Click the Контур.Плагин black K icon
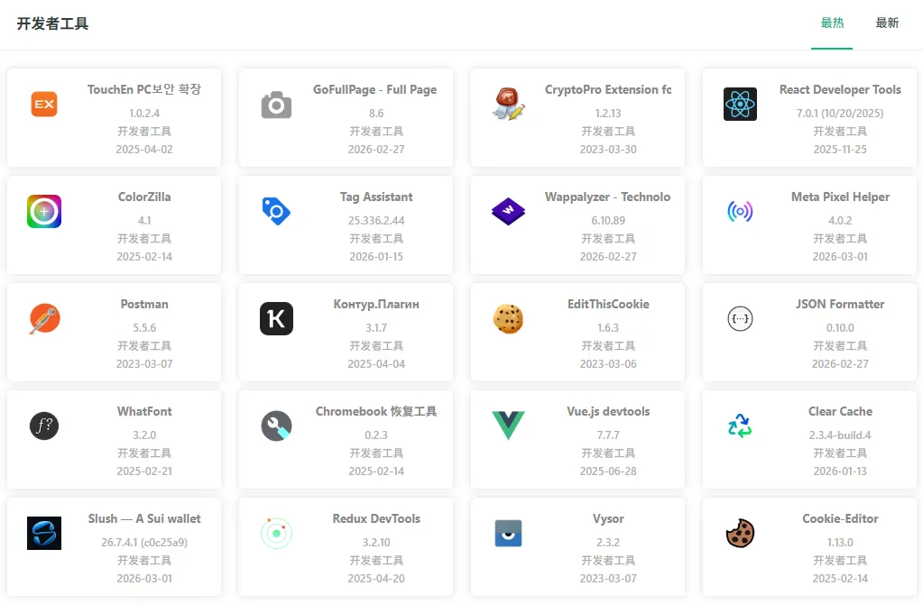This screenshot has height=604, width=923. pos(276,319)
